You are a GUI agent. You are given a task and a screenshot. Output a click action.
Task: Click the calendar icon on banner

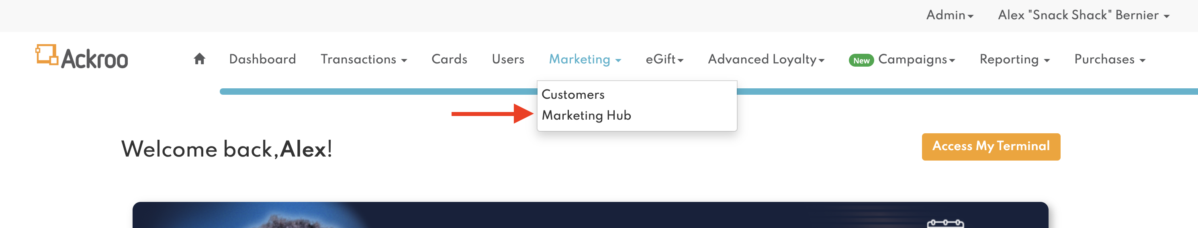pyautogui.click(x=945, y=223)
